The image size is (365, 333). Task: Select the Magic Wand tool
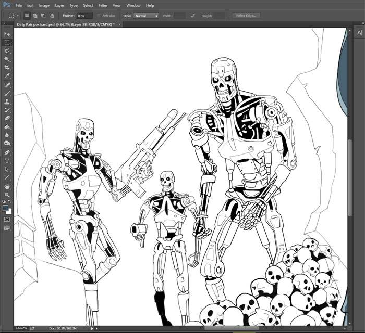7,59
